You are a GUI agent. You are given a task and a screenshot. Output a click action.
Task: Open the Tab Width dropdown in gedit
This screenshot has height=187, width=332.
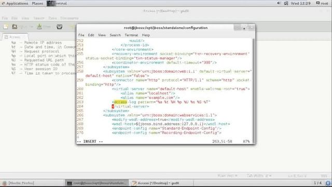[259, 176]
